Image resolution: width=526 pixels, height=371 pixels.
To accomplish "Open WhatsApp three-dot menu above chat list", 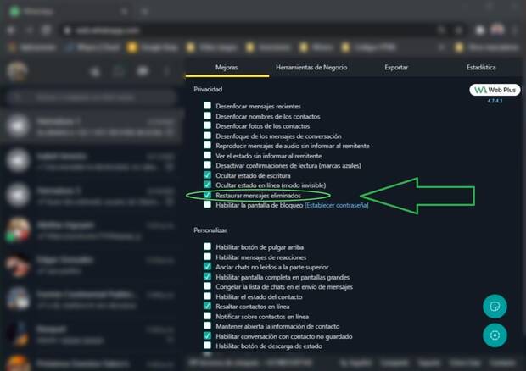I will (x=167, y=71).
